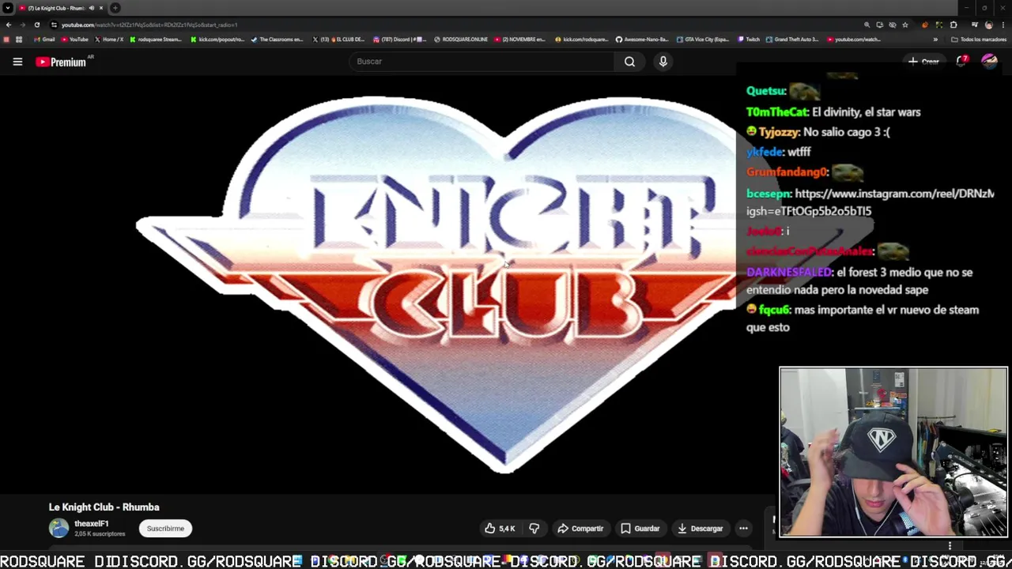Like the video with 5,4 K thumbs up
Viewport: 1012px width, 569px height.
click(x=500, y=529)
